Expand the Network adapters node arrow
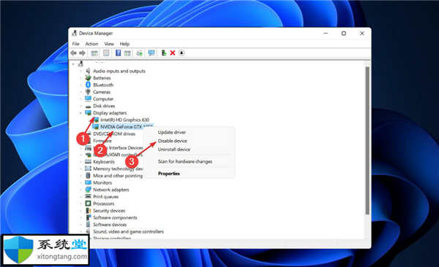Screen dimensions: 439x267 coord(80,190)
